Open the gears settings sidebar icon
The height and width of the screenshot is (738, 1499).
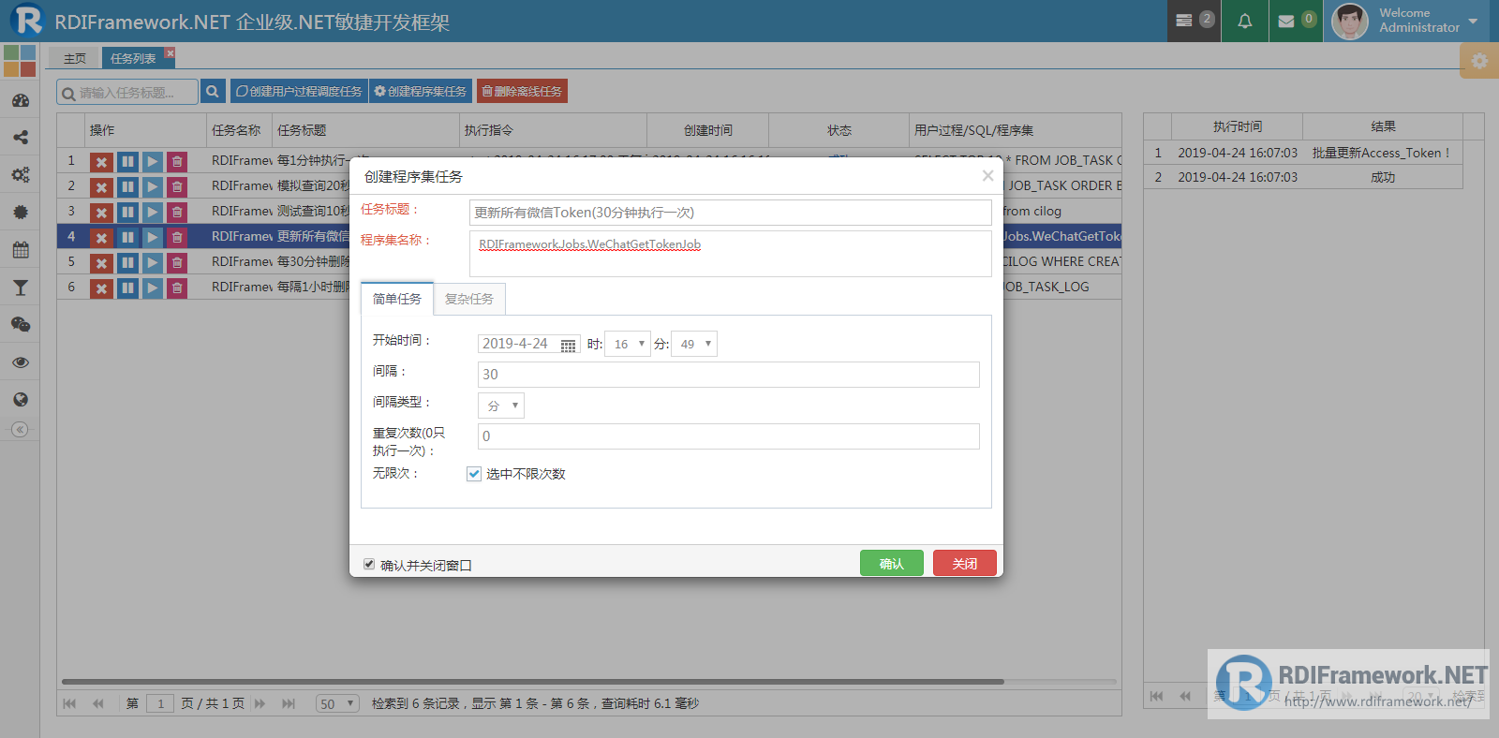coord(20,175)
